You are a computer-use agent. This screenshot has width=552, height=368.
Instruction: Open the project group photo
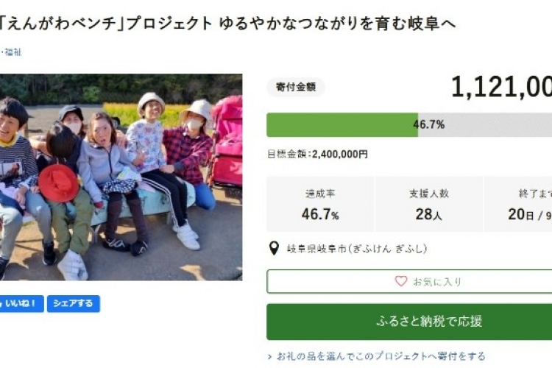point(121,177)
